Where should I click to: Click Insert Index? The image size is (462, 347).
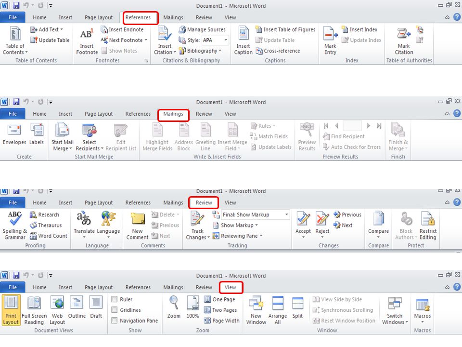click(359, 29)
